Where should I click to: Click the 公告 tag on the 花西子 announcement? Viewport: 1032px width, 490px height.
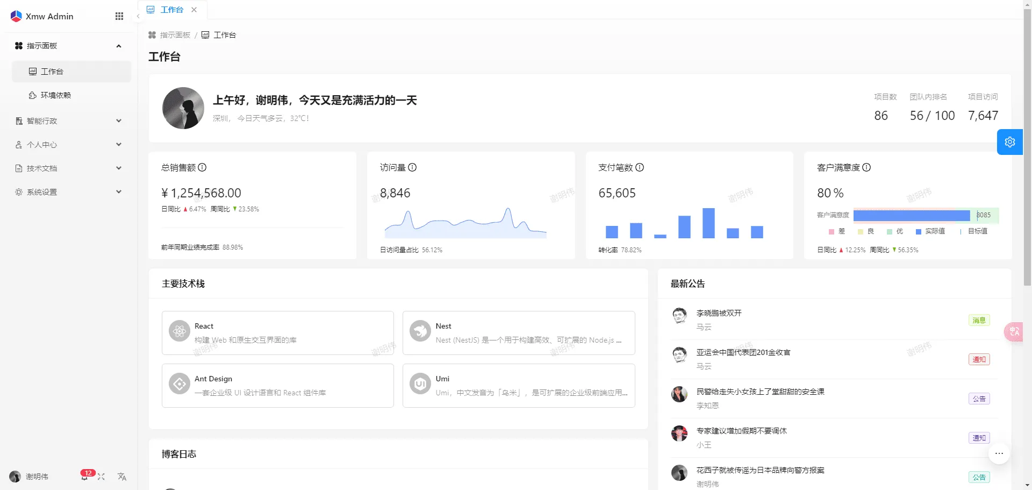979,478
